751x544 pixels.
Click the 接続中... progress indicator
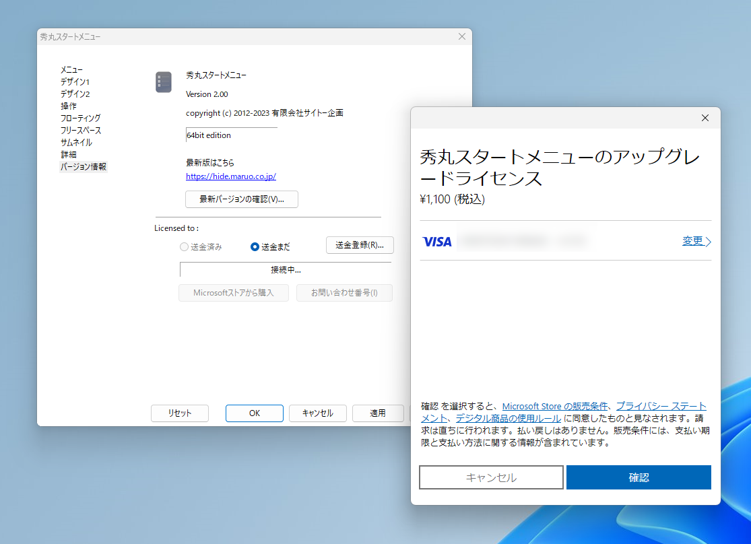click(x=285, y=269)
